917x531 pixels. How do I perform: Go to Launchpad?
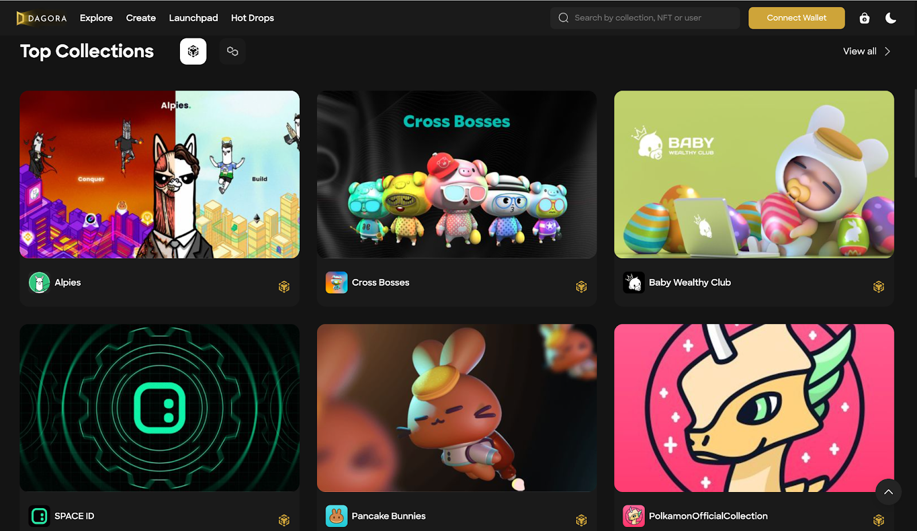coord(193,18)
